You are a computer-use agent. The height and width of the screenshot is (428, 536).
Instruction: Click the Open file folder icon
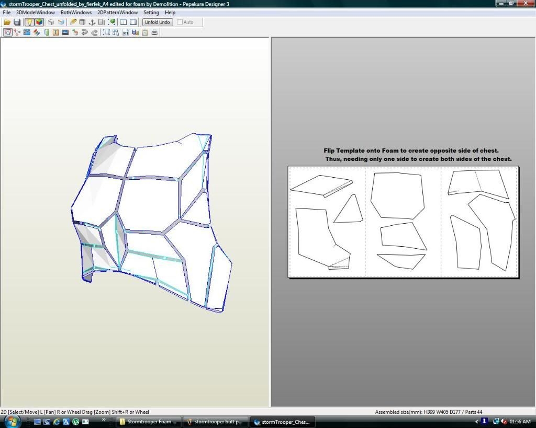click(x=7, y=22)
